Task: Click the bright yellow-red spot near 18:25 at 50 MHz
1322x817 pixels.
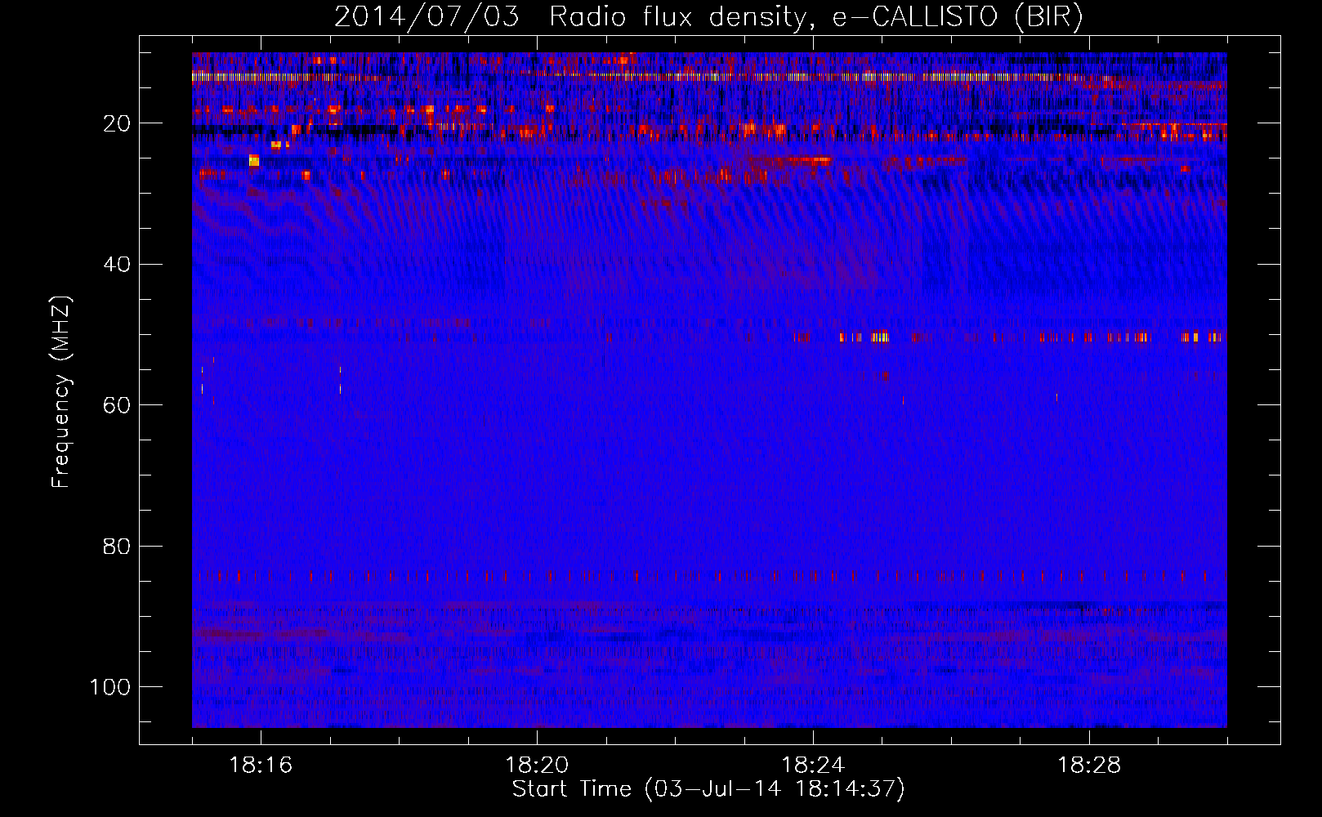Action: click(x=879, y=337)
